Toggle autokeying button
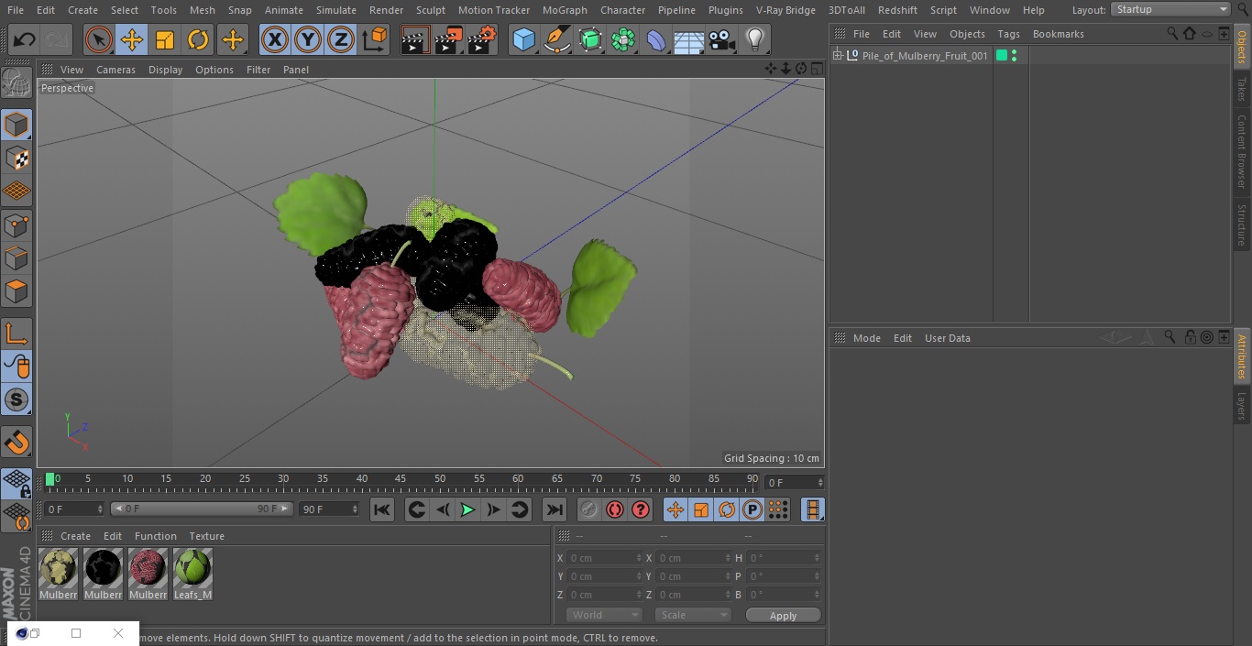 click(615, 510)
